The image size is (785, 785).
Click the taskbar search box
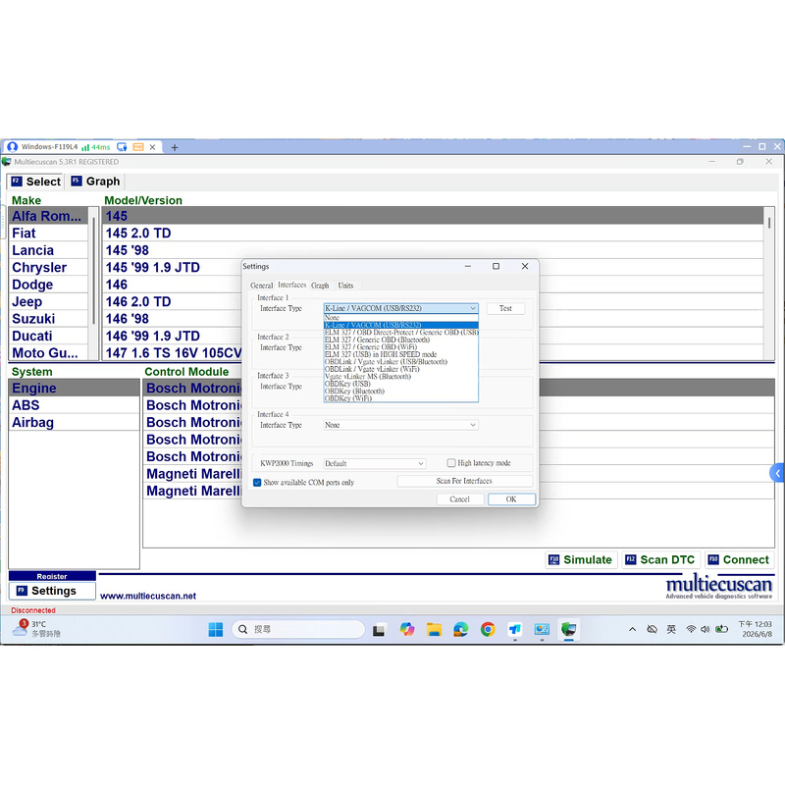(x=298, y=629)
